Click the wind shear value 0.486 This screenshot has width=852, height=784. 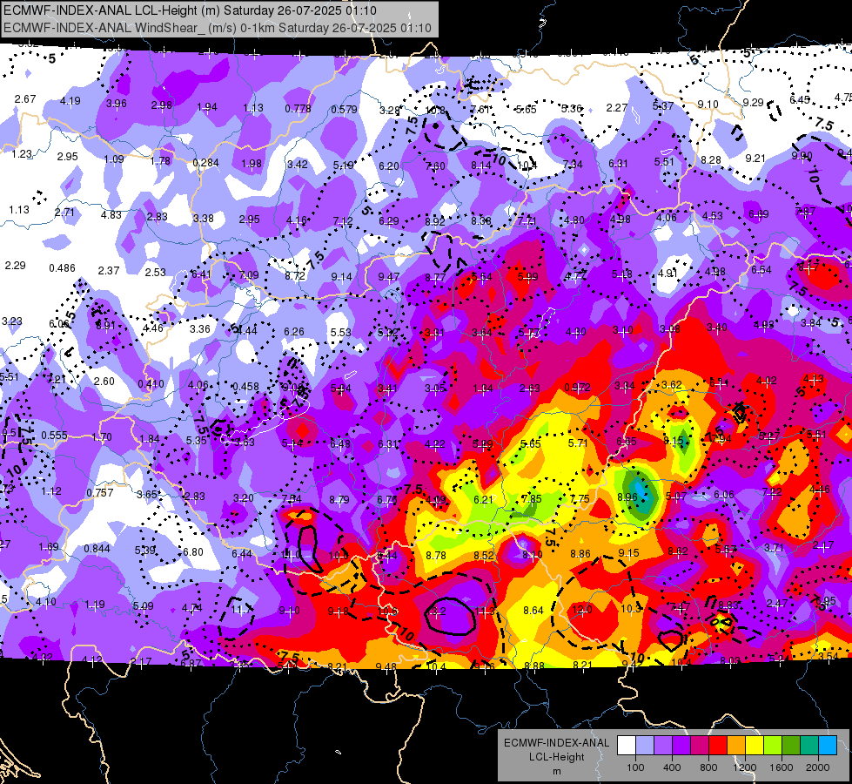[x=62, y=268]
